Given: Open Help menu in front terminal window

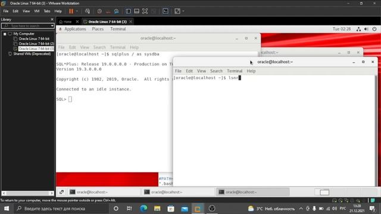Looking at the screenshot, I should 251,71.
